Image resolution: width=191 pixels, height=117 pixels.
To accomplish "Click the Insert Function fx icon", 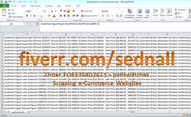I will click(x=38, y=24).
